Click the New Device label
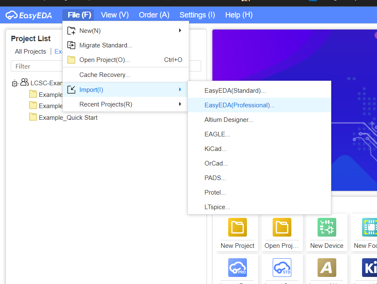This screenshot has width=377, height=284. coord(327,245)
